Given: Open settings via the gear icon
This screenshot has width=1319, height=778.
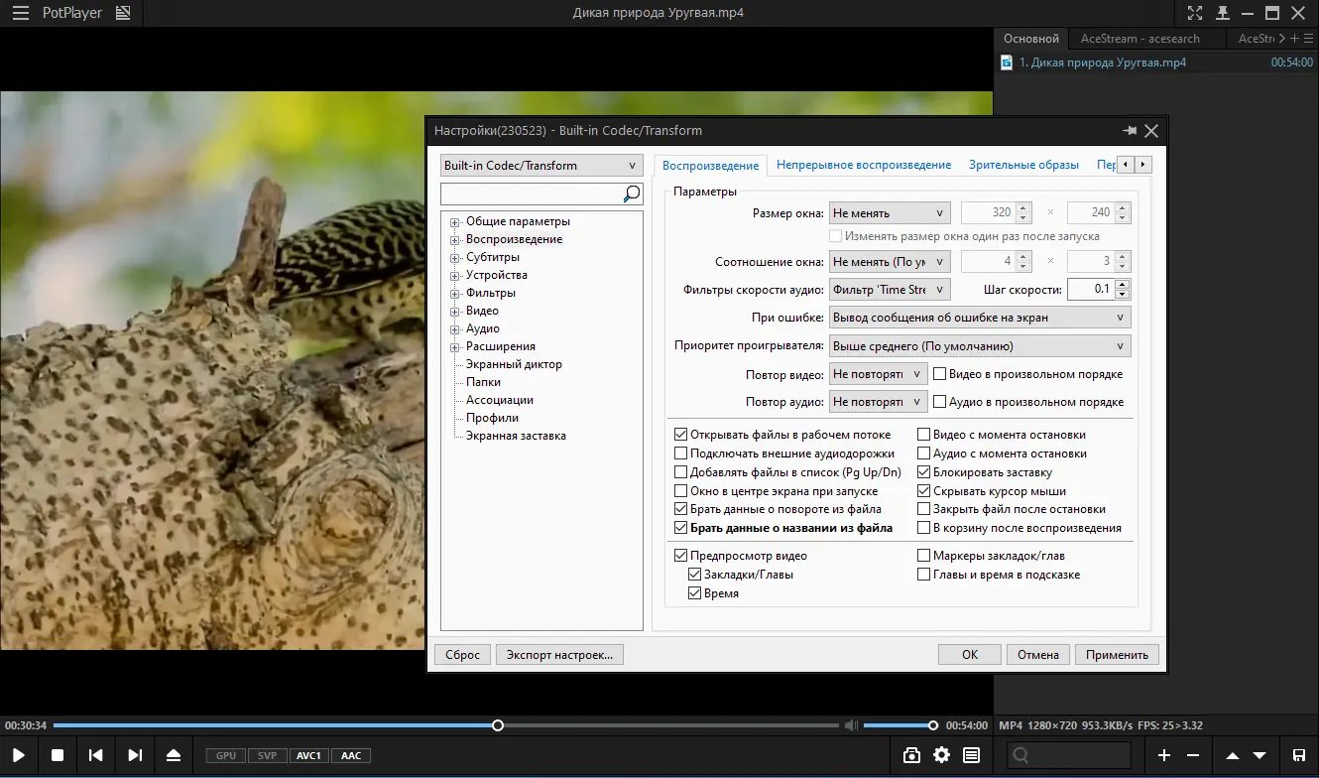Looking at the screenshot, I should pyautogui.click(x=941, y=755).
